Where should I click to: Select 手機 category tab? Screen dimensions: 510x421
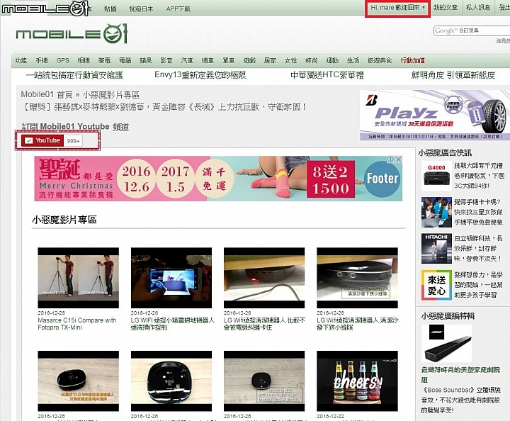point(42,60)
